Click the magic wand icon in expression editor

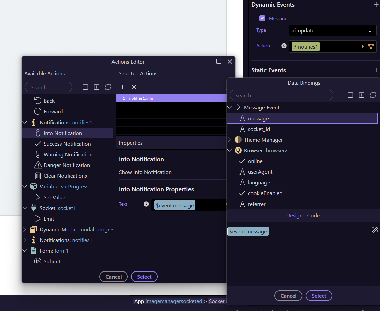375,229
